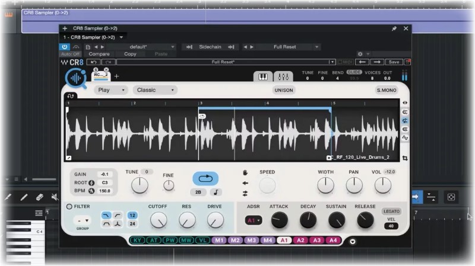Toggle the musical note sync button
Image resolution: width=475 pixels, height=266 pixels.
(x=216, y=192)
